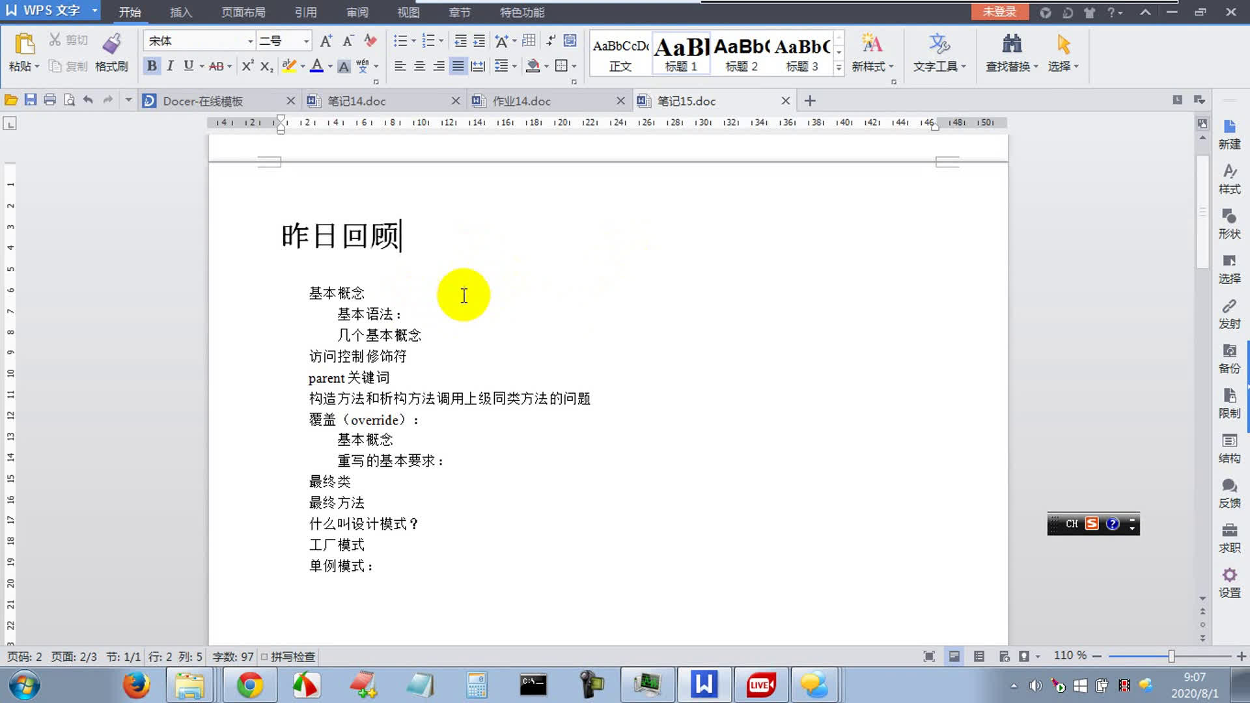This screenshot has width=1250, height=703.
Task: Open the Text Tools (文字工具) icon
Action: (x=939, y=44)
